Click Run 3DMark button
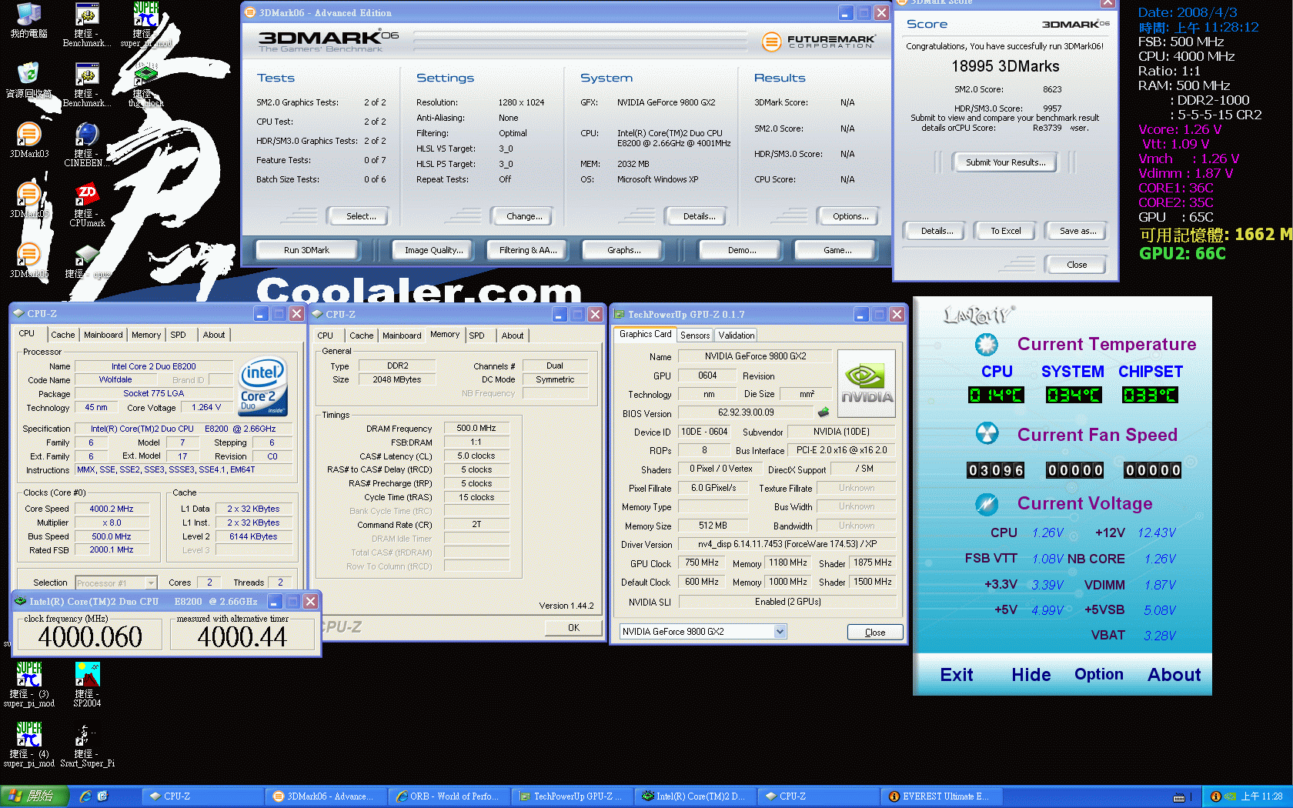The image size is (1293, 808). pos(306,250)
